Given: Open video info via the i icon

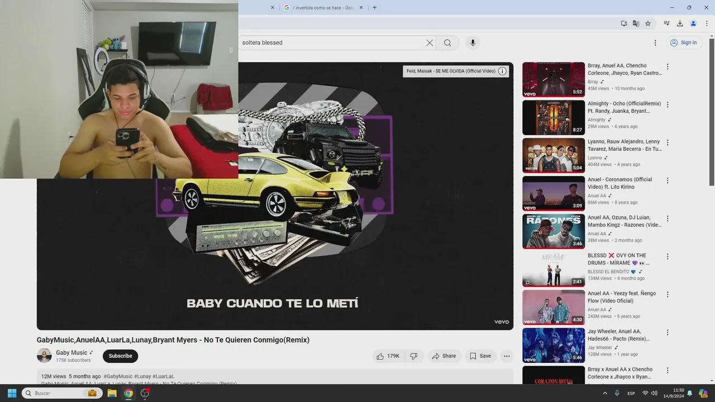Looking at the screenshot, I should coord(502,71).
